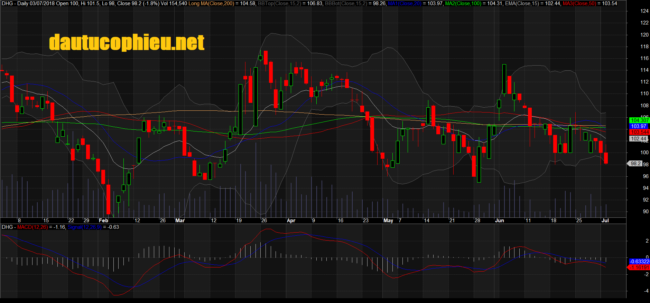Image resolution: width=650 pixels, height=303 pixels.
Task: Click the red 103.544 price tag
Action: [x=639, y=132]
